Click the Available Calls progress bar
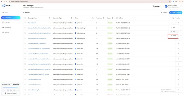This screenshot has width=184, height=96. 10,87
